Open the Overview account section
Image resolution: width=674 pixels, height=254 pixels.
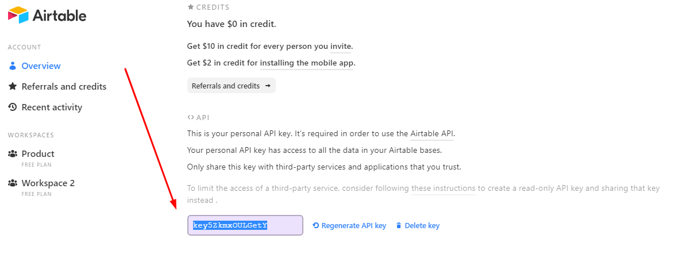pos(41,66)
